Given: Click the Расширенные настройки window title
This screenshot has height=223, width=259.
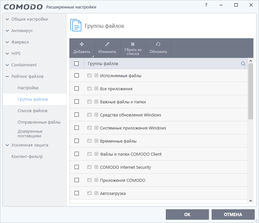Looking at the screenshot, I should pos(71,7).
